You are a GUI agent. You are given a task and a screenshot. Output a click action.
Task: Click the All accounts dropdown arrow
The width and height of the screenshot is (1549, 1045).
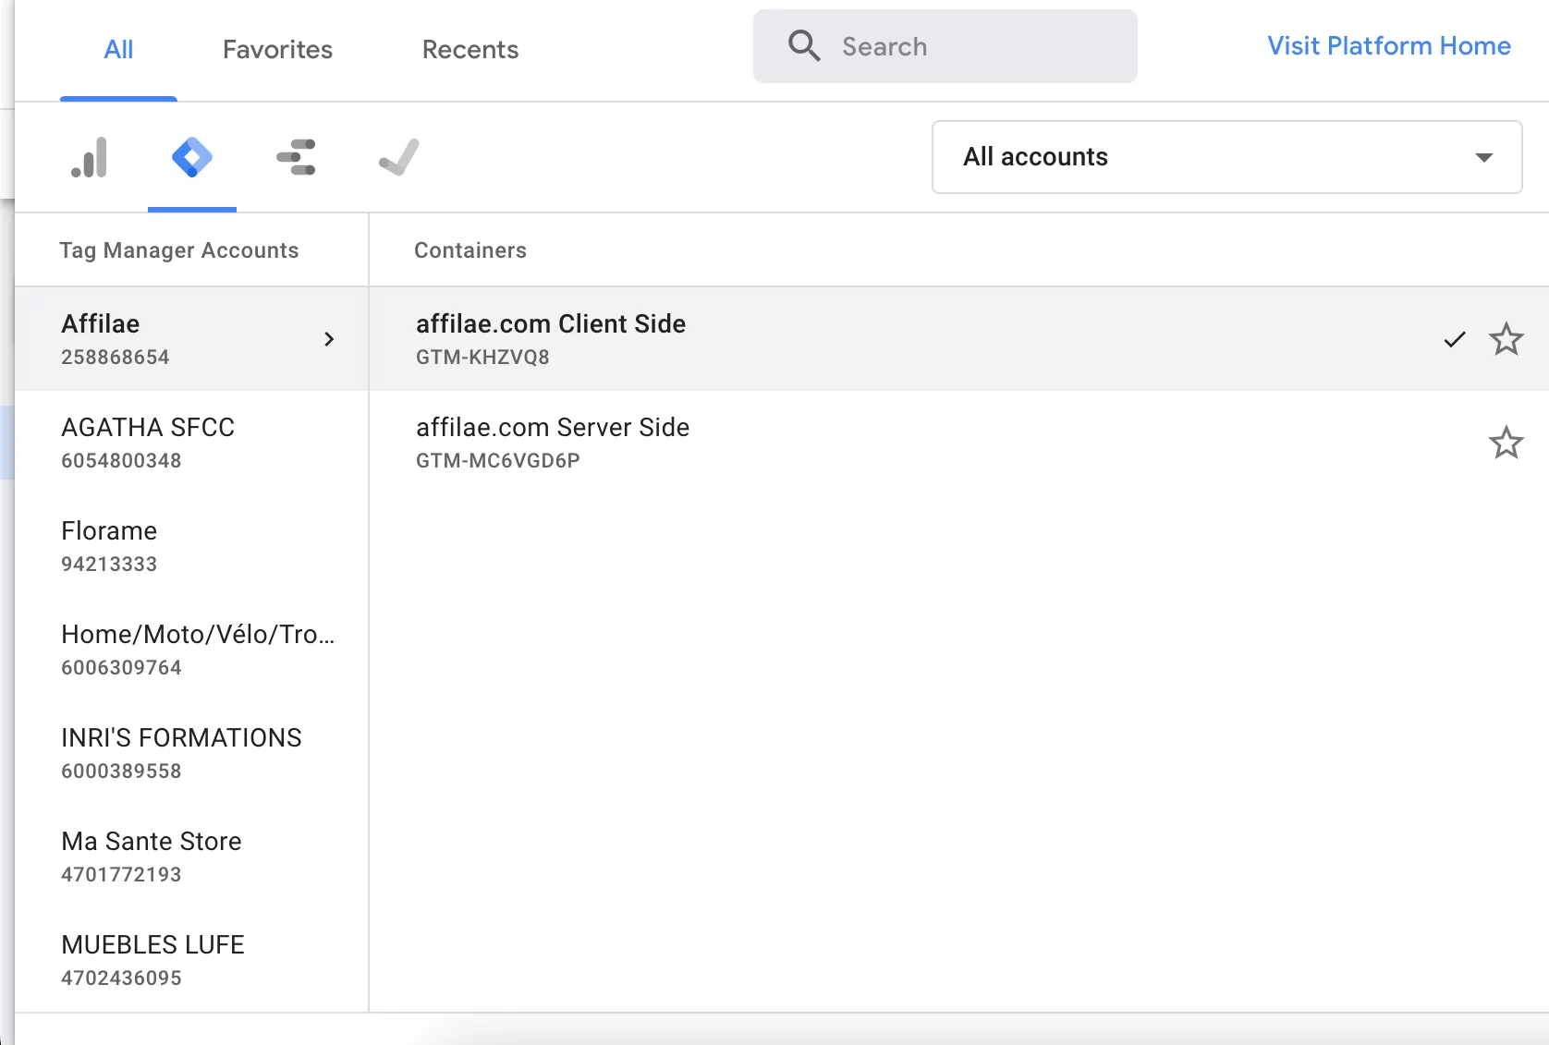1484,157
